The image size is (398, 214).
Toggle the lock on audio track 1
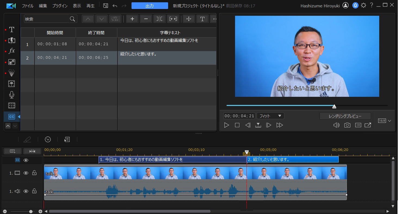pos(34,191)
